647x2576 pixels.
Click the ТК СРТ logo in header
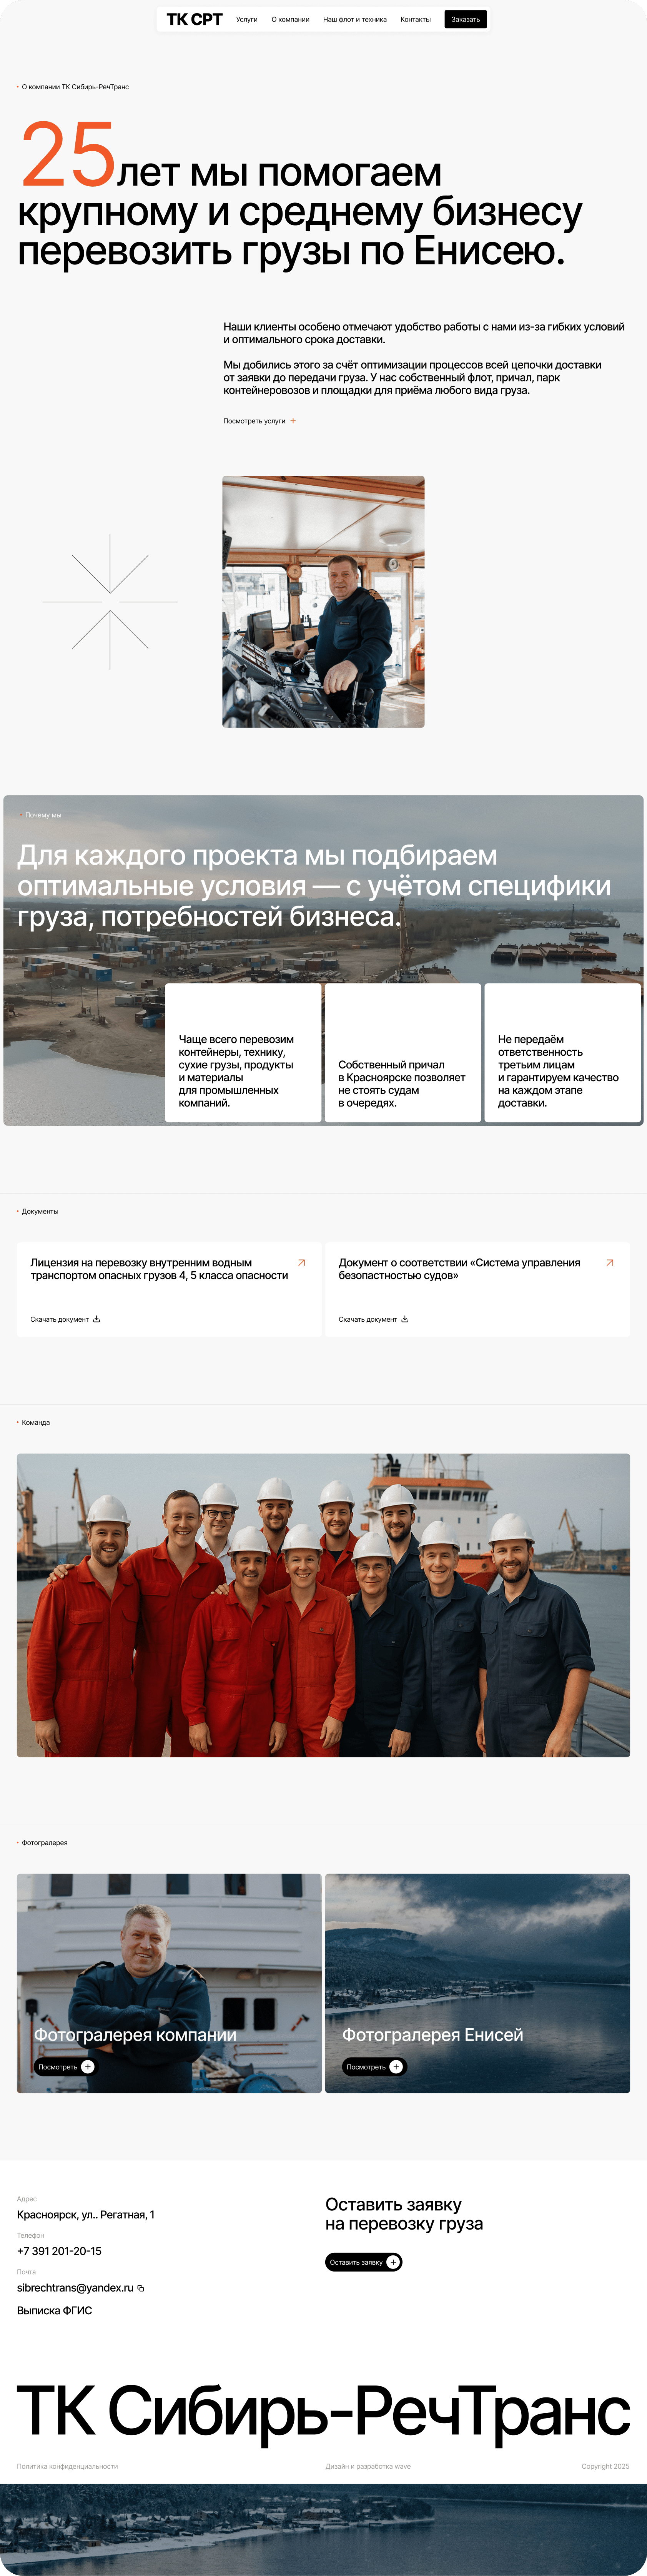click(195, 19)
